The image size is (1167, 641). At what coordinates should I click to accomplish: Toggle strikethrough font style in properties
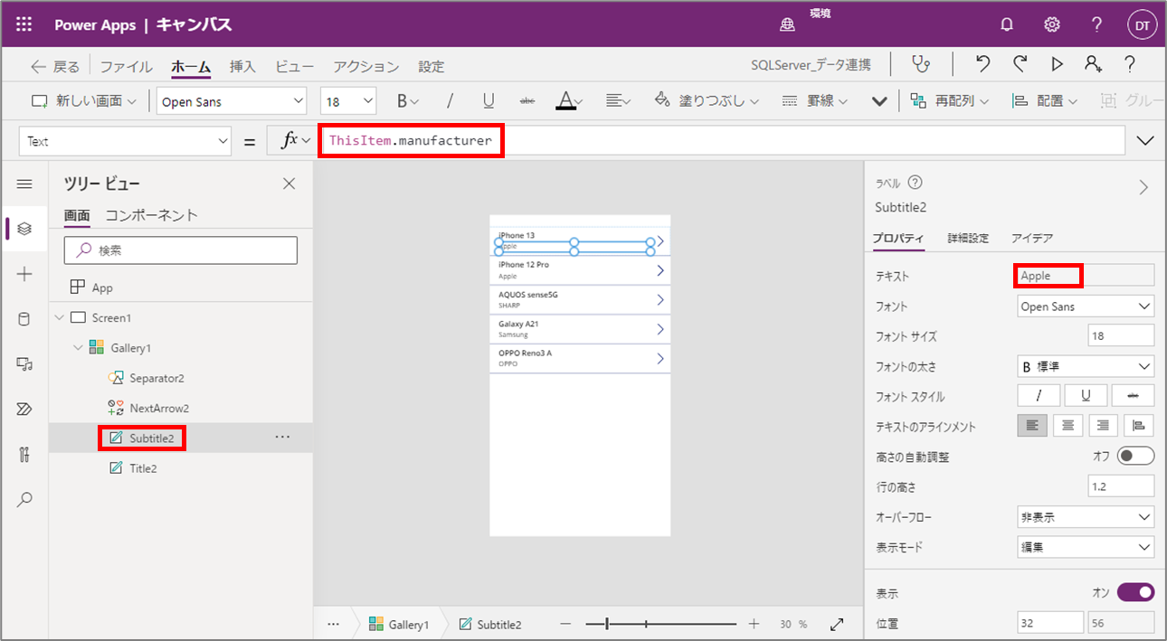pyautogui.click(x=1134, y=395)
